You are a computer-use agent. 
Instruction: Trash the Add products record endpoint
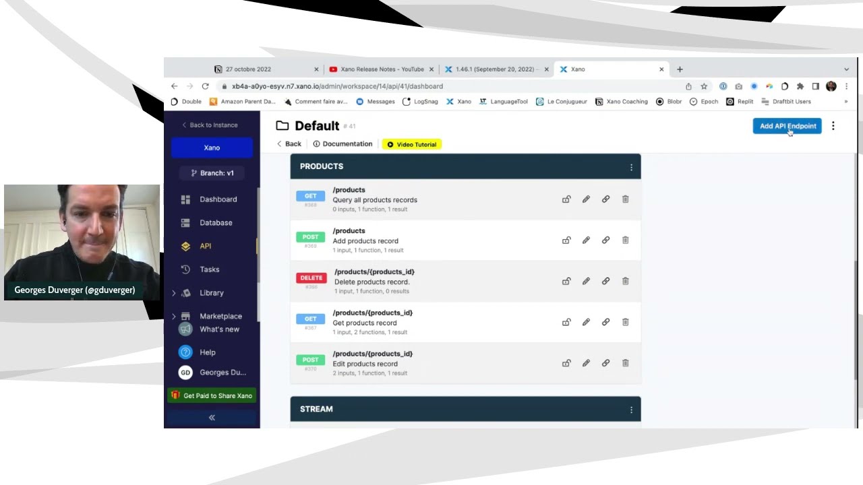(x=625, y=240)
